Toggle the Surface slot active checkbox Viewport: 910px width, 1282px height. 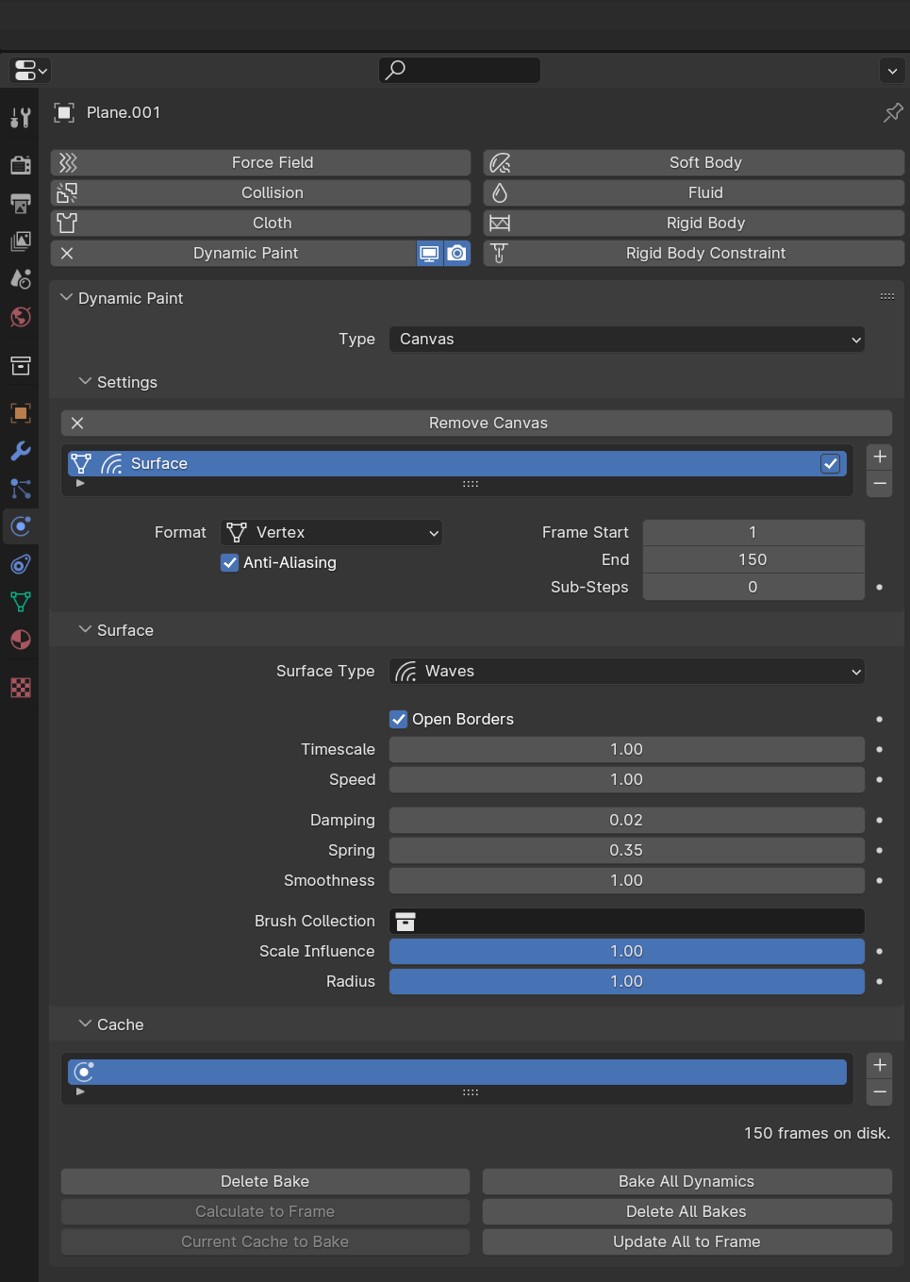[830, 463]
